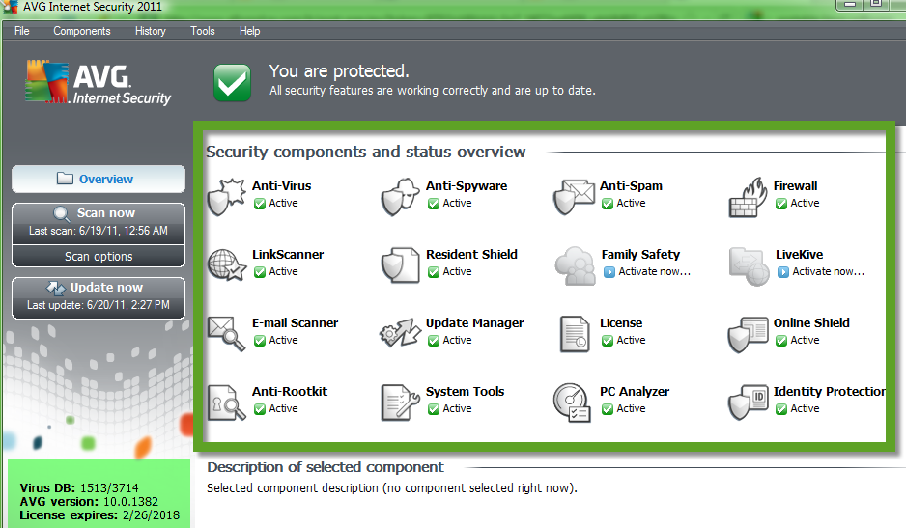Click the Last update 6/20/11 text
Image resolution: width=906 pixels, height=528 pixels.
pos(99,304)
